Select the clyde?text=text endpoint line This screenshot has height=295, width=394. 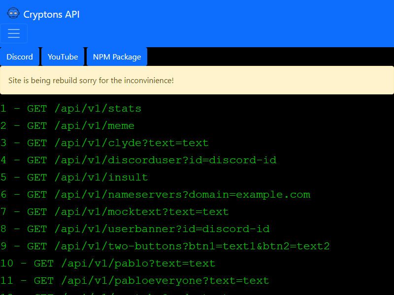[104, 143]
